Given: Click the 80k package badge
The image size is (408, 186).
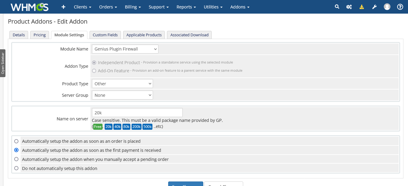Looking at the screenshot, I should [x=126, y=127].
